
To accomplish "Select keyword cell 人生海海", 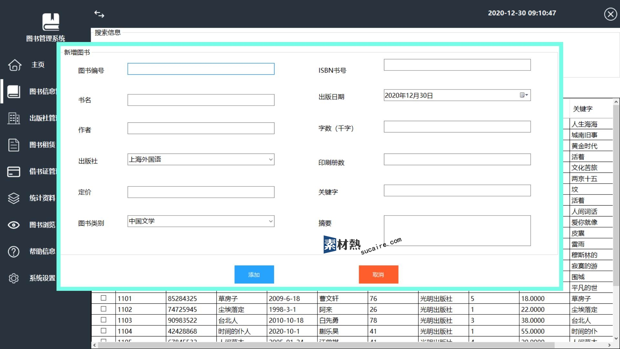I will click(591, 124).
